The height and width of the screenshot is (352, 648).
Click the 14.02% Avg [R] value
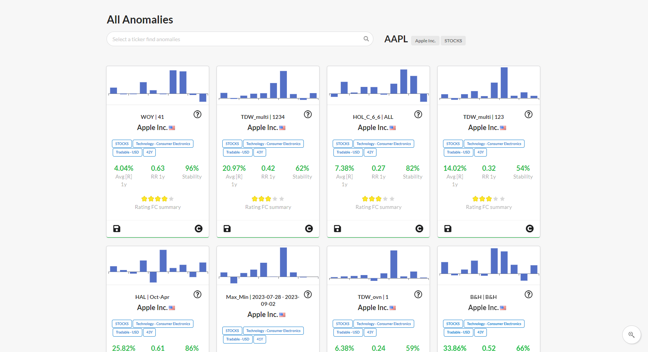coord(455,168)
